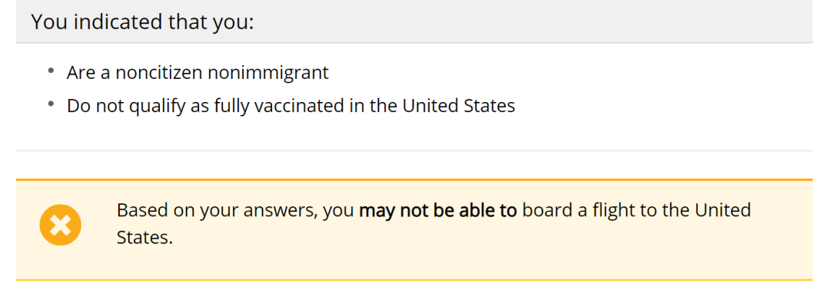The width and height of the screenshot is (830, 293).
Task: Click the orange top border of the alert
Action: point(414,179)
